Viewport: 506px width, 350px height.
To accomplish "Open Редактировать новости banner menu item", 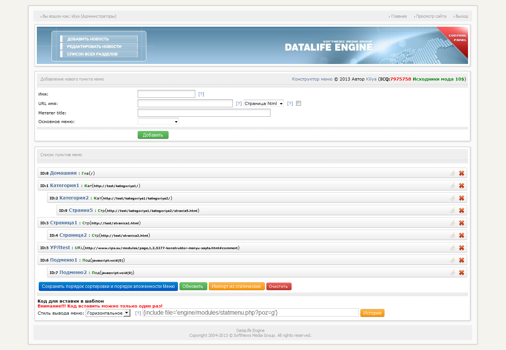I will point(99,46).
